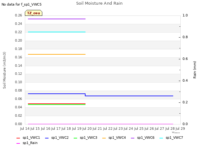Screen dimensions: 199x149
Task: Click the Jul 29 x-axis tick label
Action: [180, 129]
